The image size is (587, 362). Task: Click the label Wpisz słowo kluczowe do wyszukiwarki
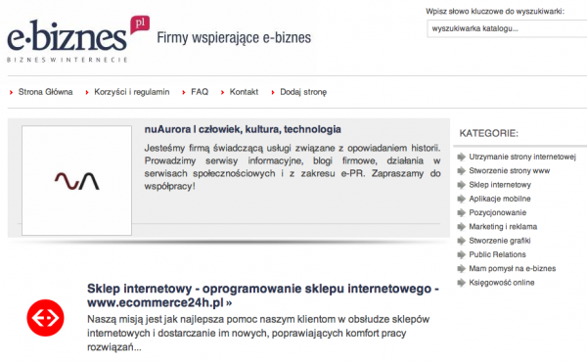494,12
